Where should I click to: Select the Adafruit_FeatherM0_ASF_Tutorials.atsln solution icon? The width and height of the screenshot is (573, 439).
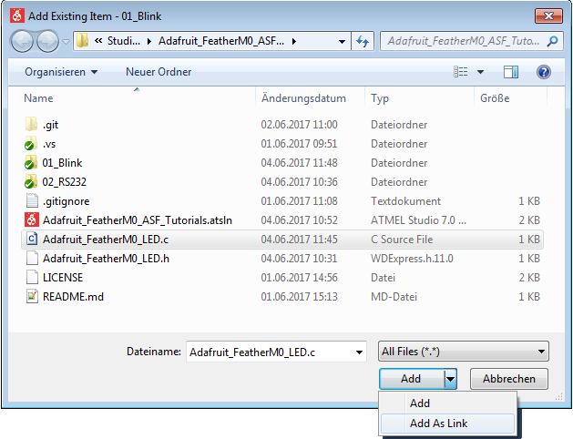click(x=31, y=219)
